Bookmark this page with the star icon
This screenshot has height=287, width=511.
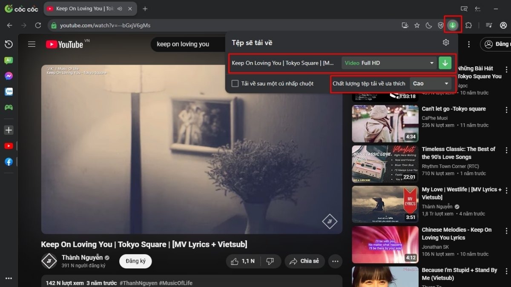click(417, 26)
